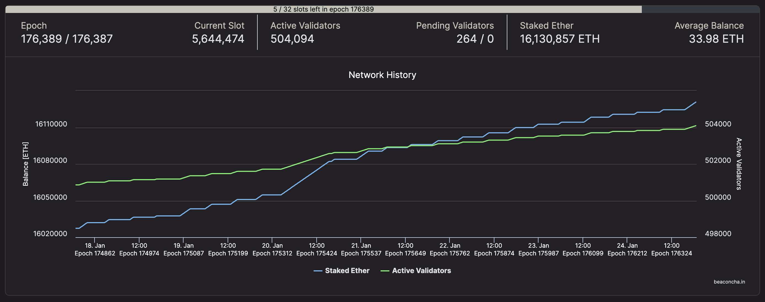The width and height of the screenshot is (765, 302).
Task: Click the Pending Validators 264 / 0 value
Action: (x=475, y=39)
